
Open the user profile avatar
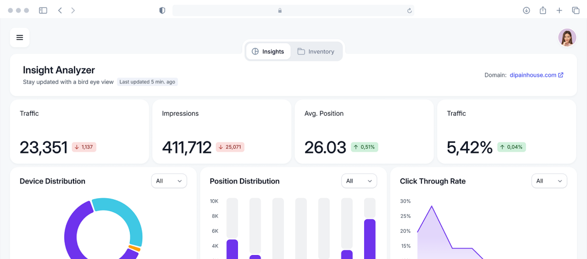(x=567, y=38)
